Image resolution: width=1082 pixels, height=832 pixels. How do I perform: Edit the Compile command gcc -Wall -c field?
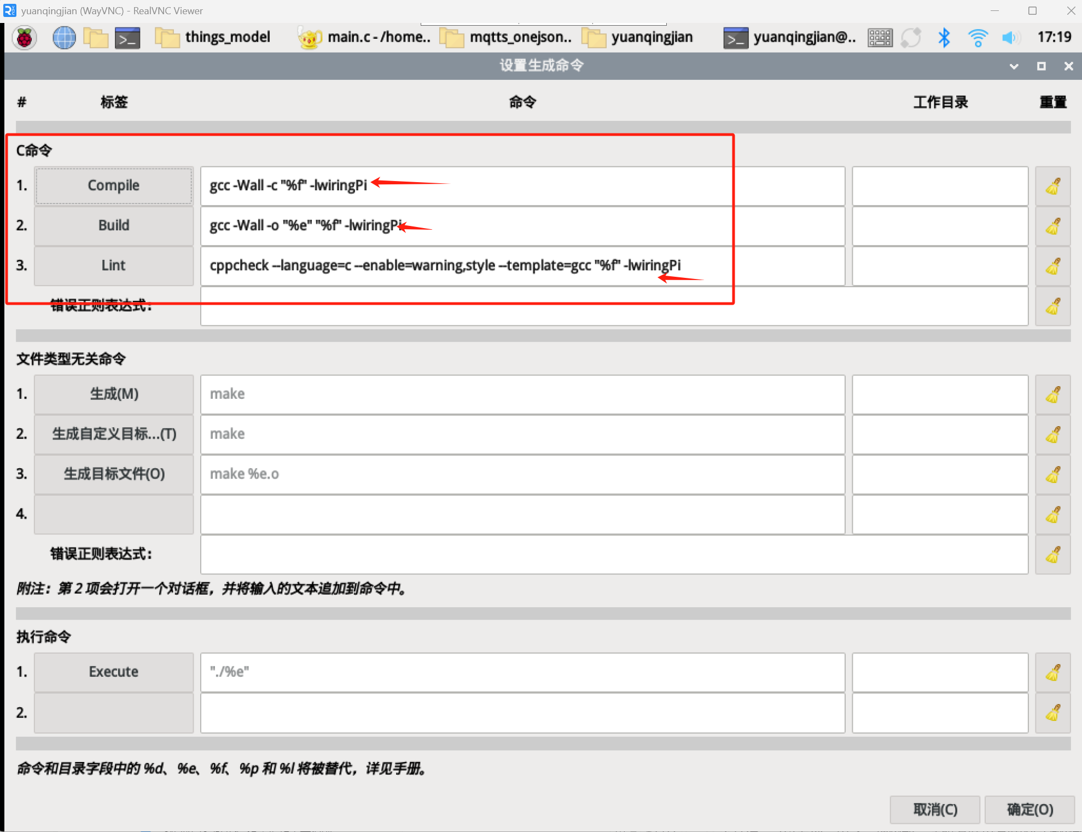522,186
